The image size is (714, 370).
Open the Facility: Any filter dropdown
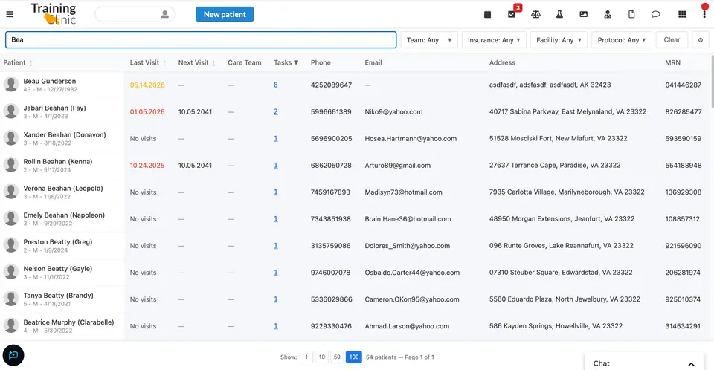[x=559, y=40]
